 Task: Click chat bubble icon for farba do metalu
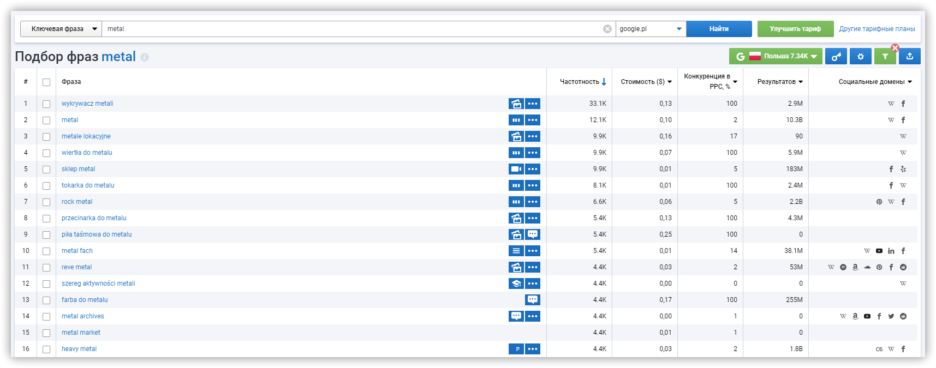533,300
